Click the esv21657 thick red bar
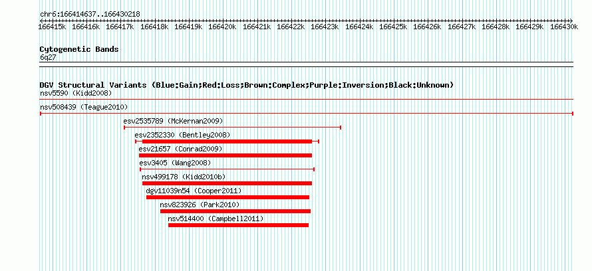 pos(225,155)
